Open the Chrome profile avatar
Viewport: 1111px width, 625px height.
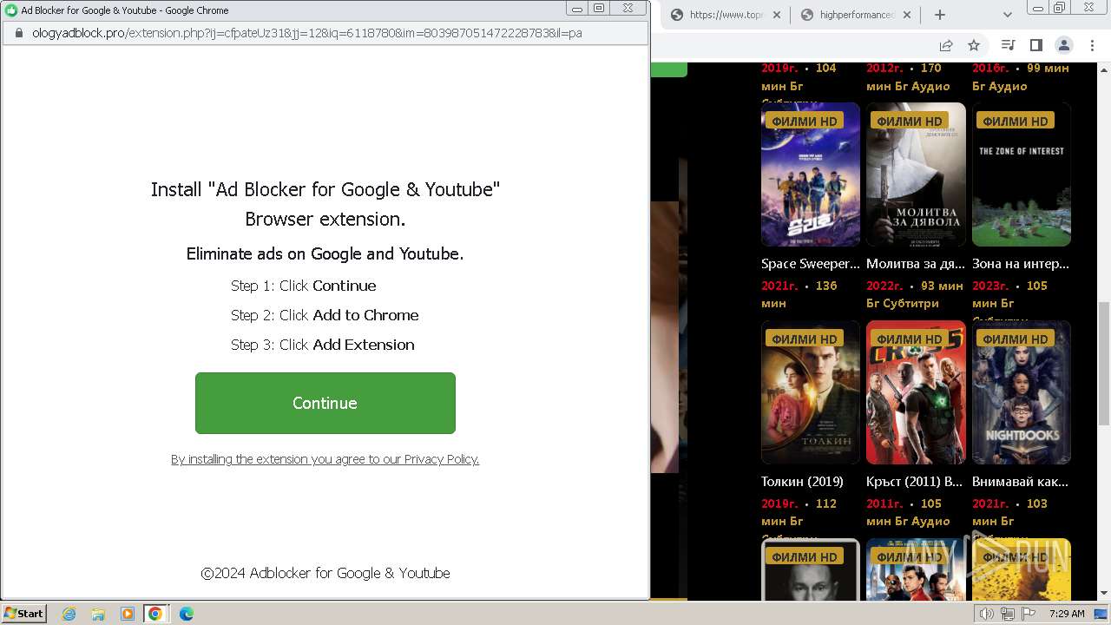click(x=1064, y=45)
